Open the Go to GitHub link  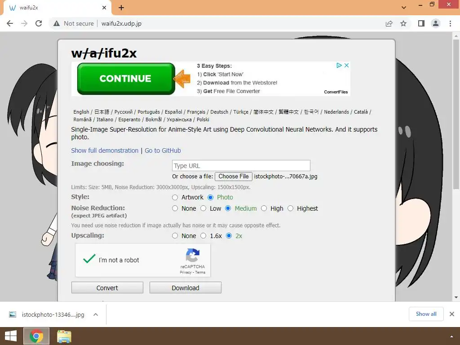pos(163,150)
